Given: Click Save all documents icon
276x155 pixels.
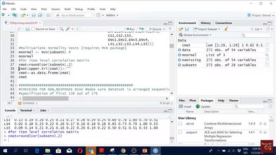Looking at the screenshot, I should pyautogui.click(x=40, y=15).
